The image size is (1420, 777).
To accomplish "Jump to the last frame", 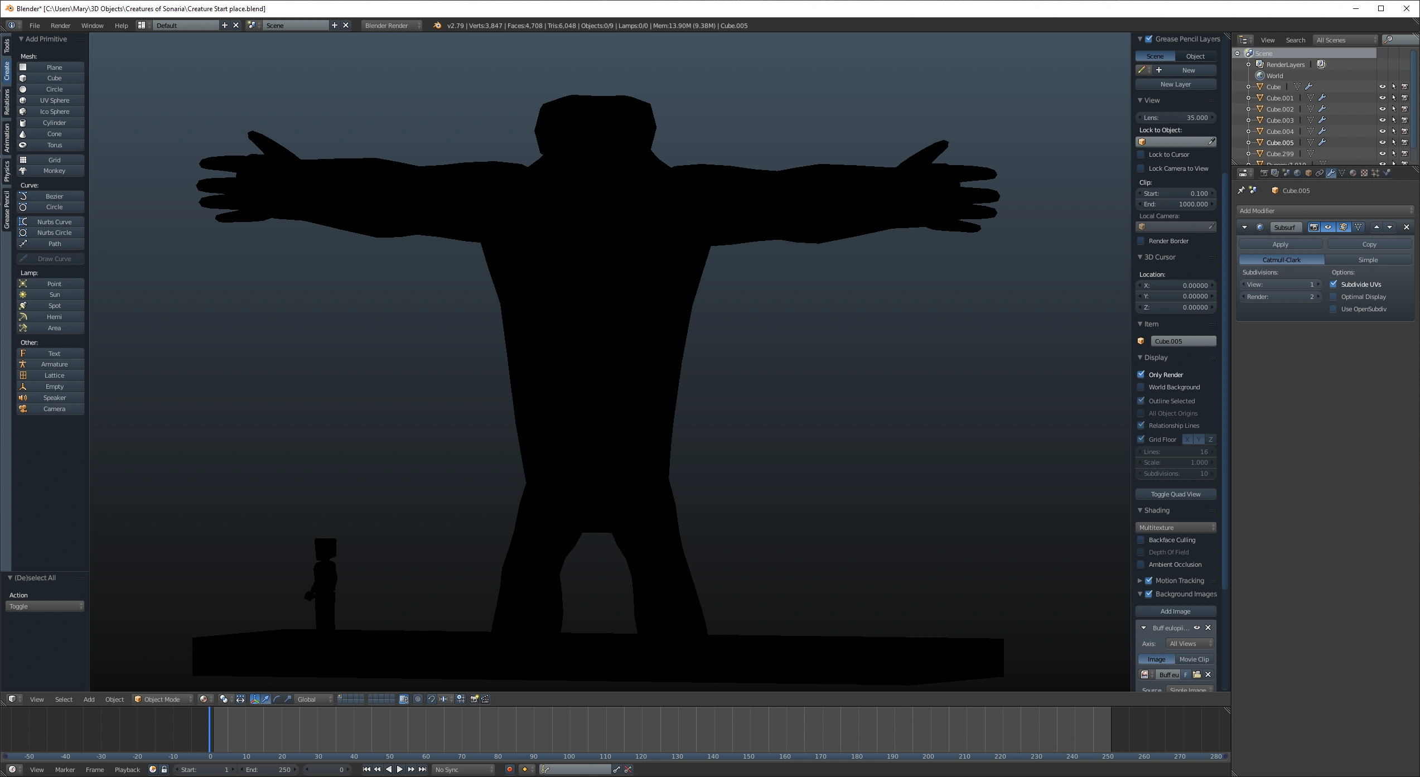I will click(423, 769).
